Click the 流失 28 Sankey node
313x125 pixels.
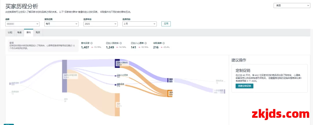(x=65, y=100)
